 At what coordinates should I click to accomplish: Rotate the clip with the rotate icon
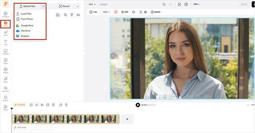140,12
